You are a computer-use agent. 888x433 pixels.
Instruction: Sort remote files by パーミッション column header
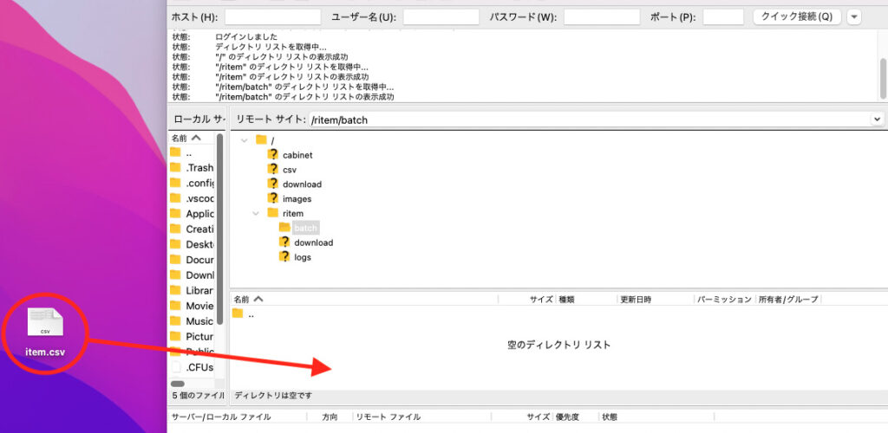(724, 300)
